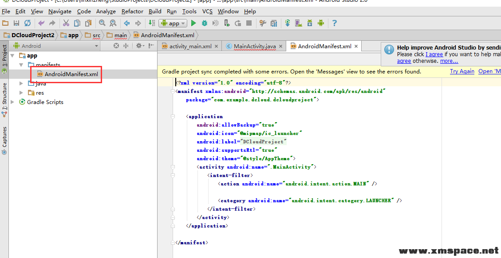
Task: Expand the Gradle Scripts node
Action: pyautogui.click(x=12, y=102)
